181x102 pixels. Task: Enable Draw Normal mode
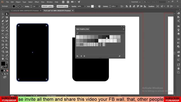(x=2, y=74)
